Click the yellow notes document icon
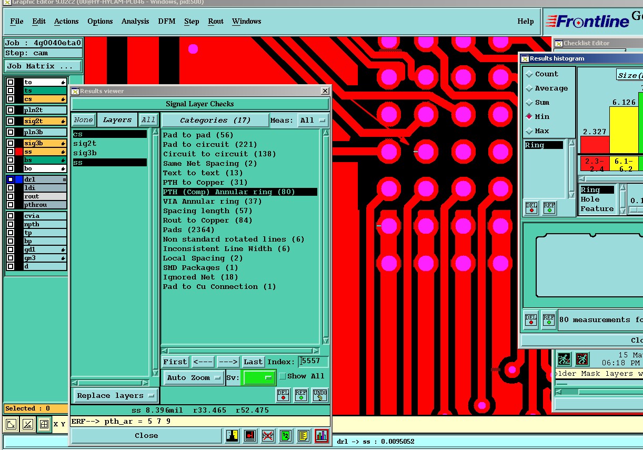The width and height of the screenshot is (643, 450). coord(303,436)
